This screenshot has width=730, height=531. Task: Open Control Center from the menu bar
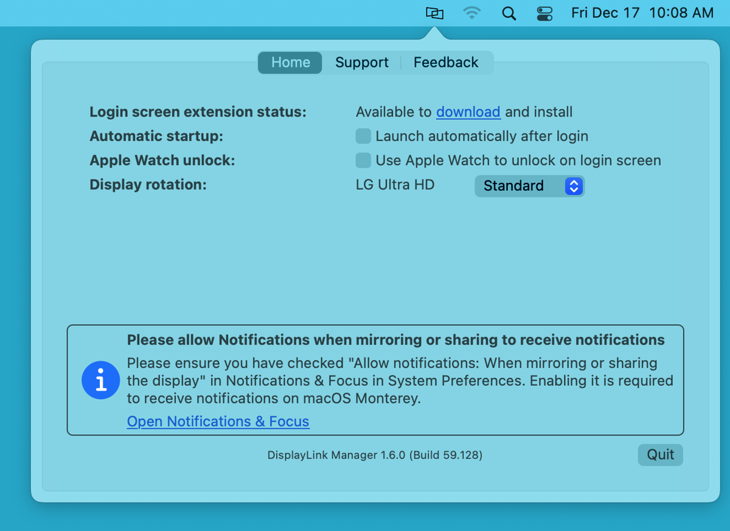[544, 13]
